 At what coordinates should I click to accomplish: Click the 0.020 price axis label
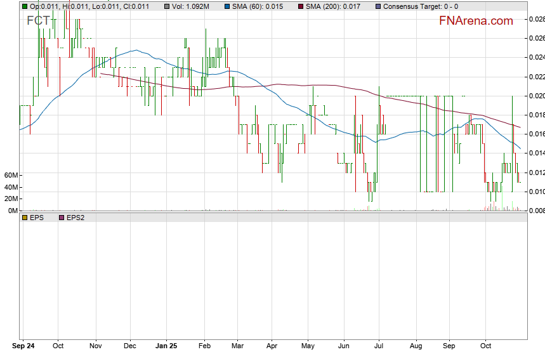pyautogui.click(x=537, y=96)
